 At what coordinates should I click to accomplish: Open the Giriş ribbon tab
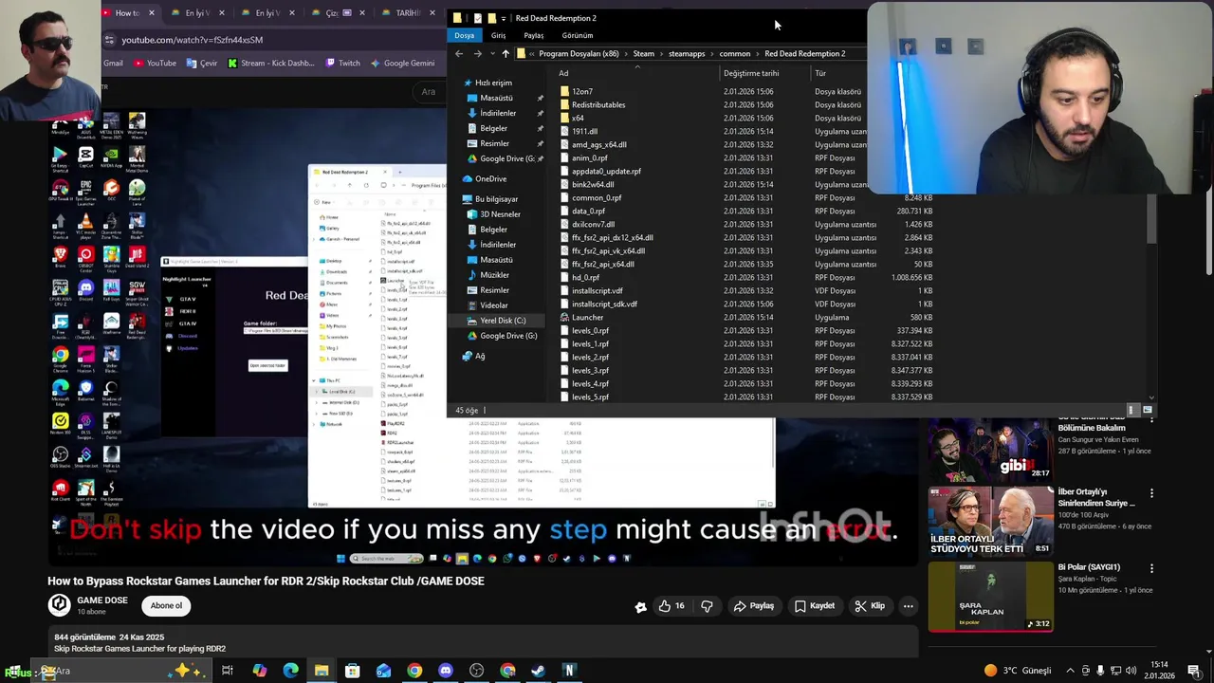coord(498,35)
